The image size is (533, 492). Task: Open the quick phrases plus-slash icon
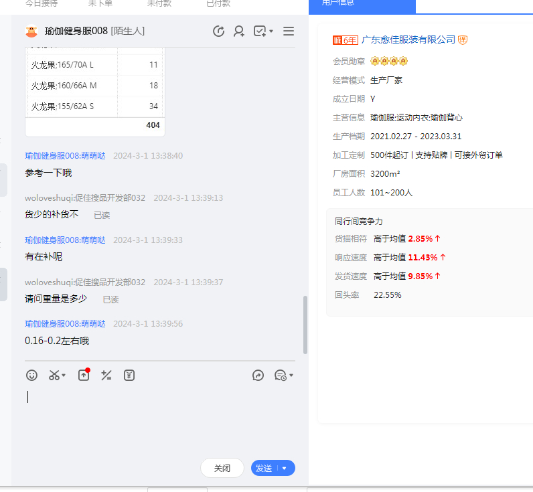106,376
